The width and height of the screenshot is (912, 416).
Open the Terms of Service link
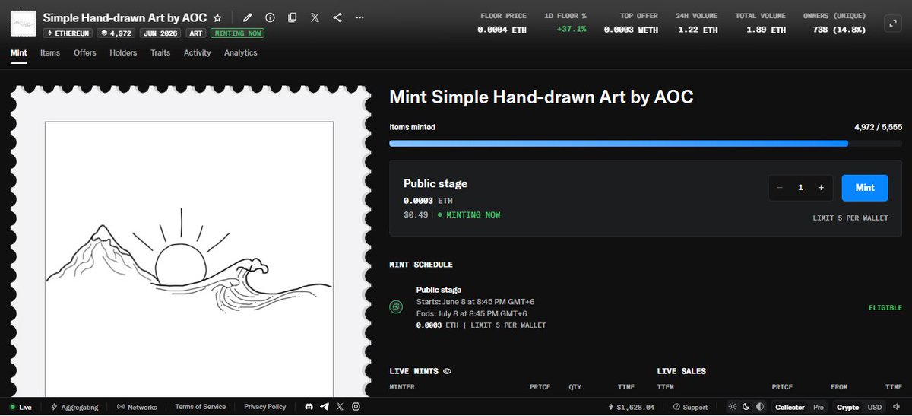tap(201, 407)
